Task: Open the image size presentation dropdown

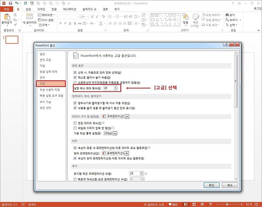Action: pos(127,116)
